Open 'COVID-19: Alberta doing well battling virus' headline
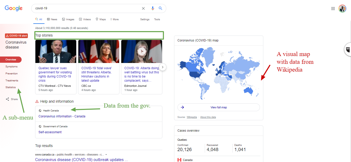This screenshot has height=162, width=351. click(142, 74)
